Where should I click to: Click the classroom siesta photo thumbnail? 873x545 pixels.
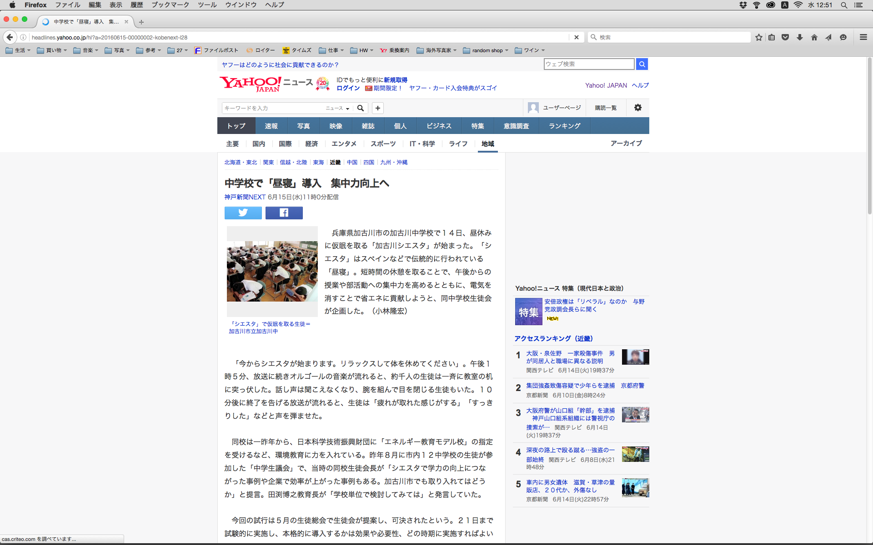[272, 271]
